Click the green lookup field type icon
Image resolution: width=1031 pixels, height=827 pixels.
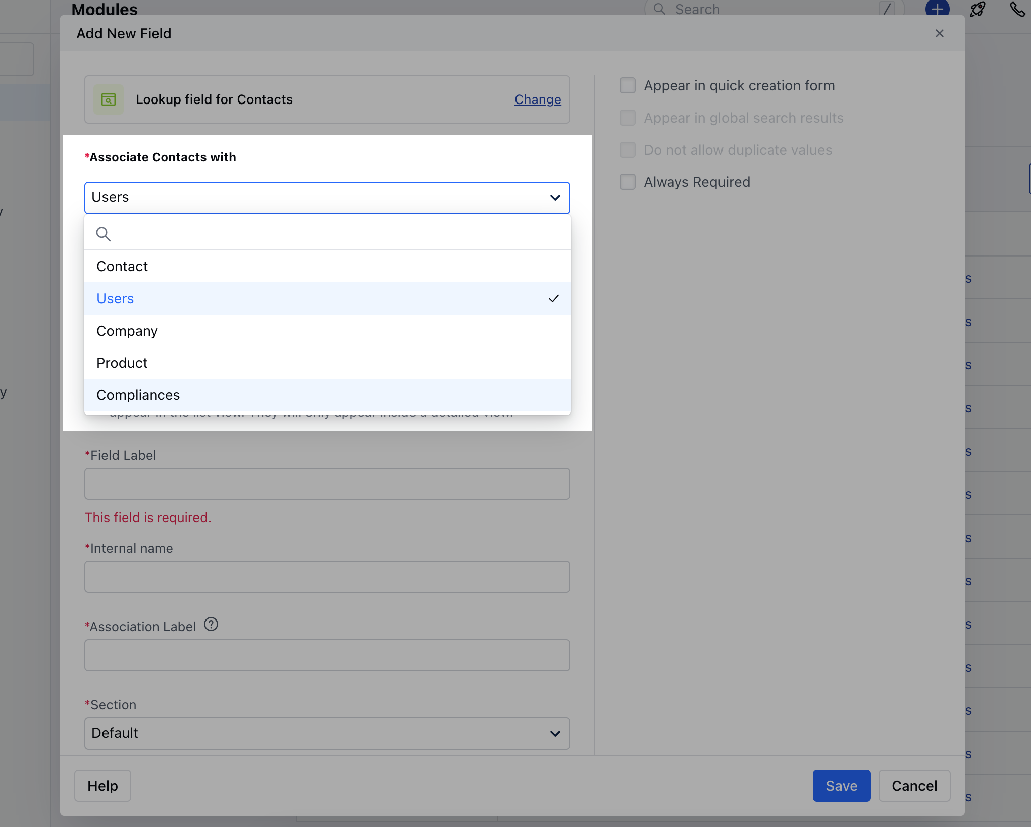click(x=109, y=99)
